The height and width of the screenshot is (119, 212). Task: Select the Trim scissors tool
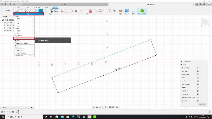(51, 11)
